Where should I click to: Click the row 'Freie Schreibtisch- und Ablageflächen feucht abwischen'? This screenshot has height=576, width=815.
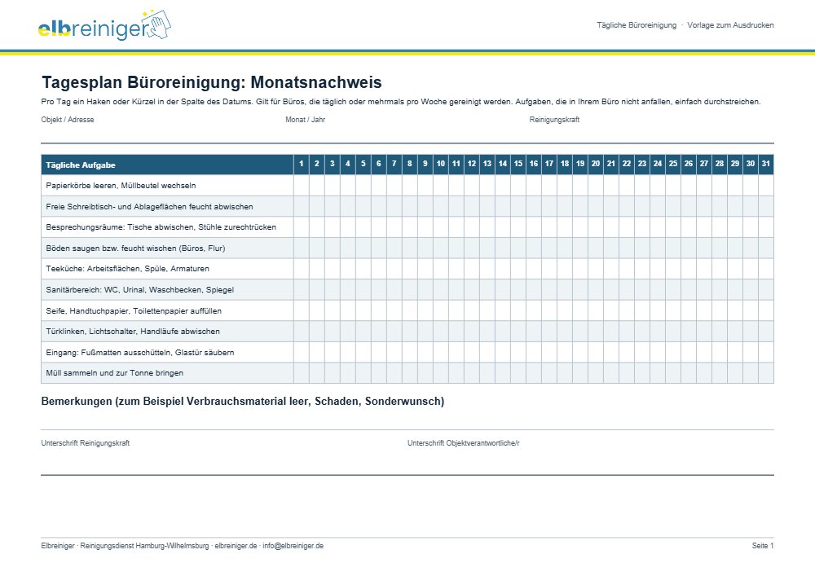pyautogui.click(x=407, y=206)
